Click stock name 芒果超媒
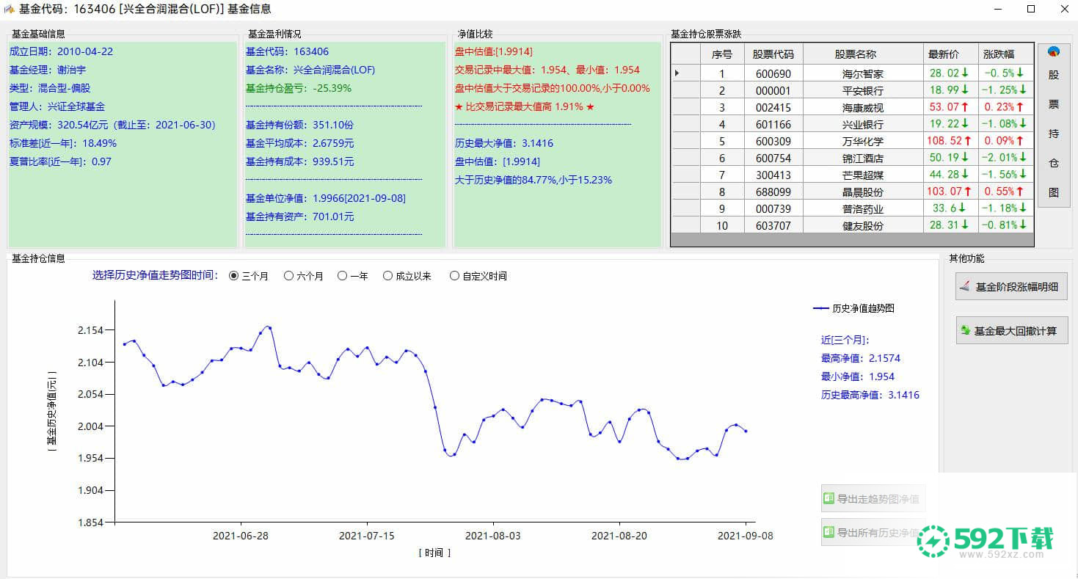The image size is (1078, 579). click(863, 175)
